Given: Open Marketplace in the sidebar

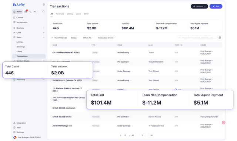Looking at the screenshot, I should 22,22.
